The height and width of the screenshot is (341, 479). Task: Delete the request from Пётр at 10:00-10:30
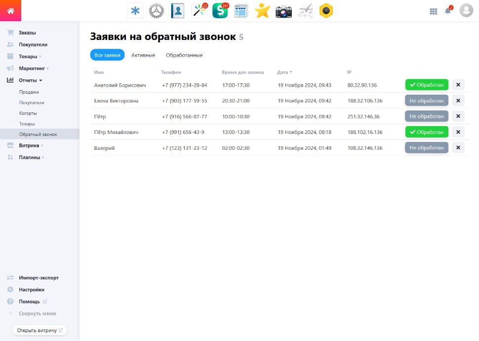[458, 116]
